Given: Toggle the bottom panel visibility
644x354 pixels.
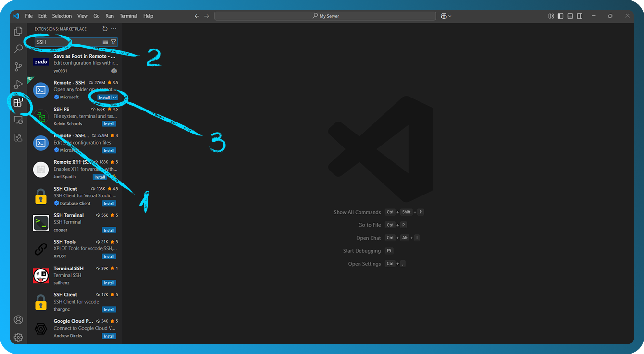Looking at the screenshot, I should [x=570, y=16].
